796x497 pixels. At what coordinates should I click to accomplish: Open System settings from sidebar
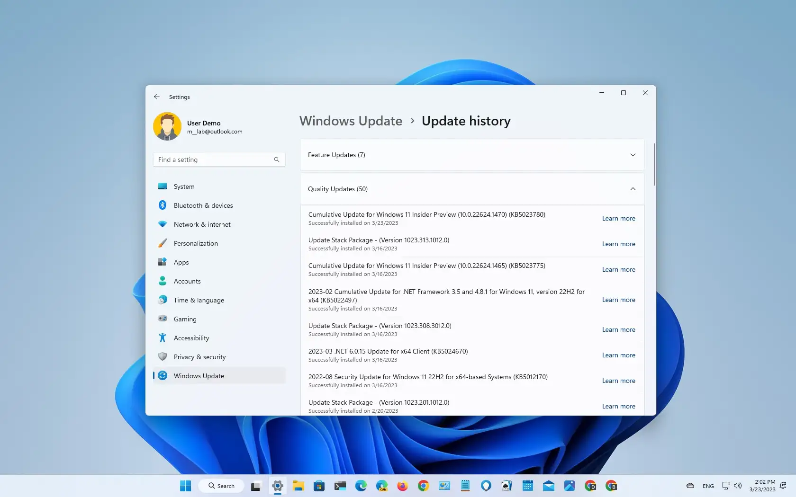point(219,186)
